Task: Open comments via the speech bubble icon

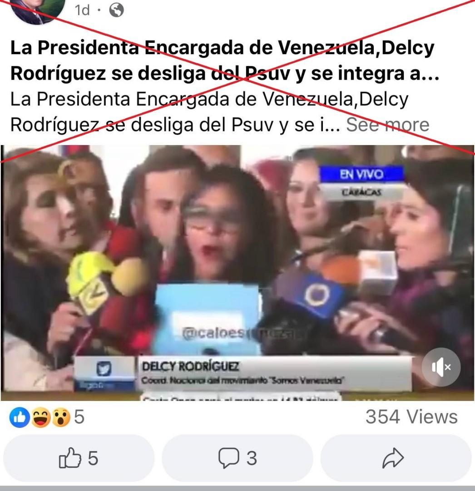Action: coord(237,458)
